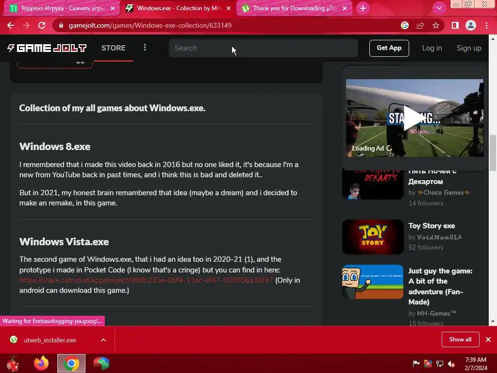Click the browser forward arrow
This screenshot has width=497, height=373.
(x=26, y=25)
